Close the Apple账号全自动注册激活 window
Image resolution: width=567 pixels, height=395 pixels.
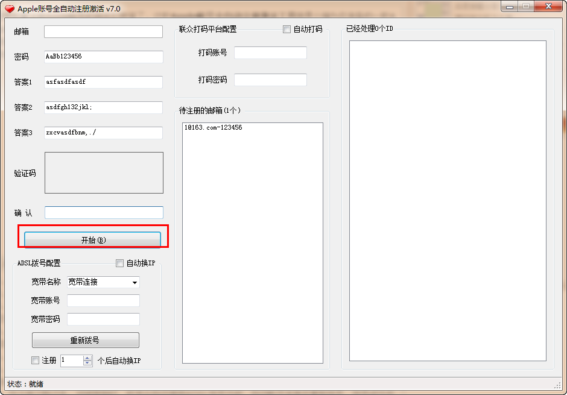548,7
